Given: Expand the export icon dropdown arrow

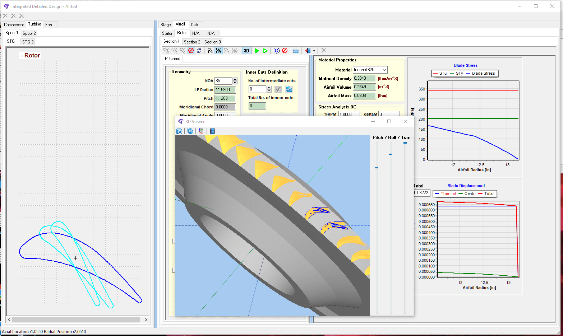Looking at the screenshot, I should click(x=314, y=51).
